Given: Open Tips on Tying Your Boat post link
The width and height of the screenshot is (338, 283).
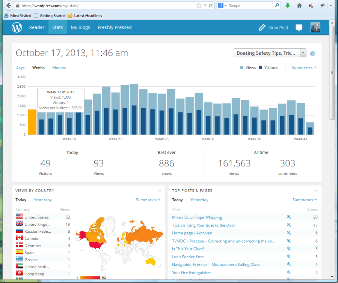Looking at the screenshot, I should pos(204,225).
